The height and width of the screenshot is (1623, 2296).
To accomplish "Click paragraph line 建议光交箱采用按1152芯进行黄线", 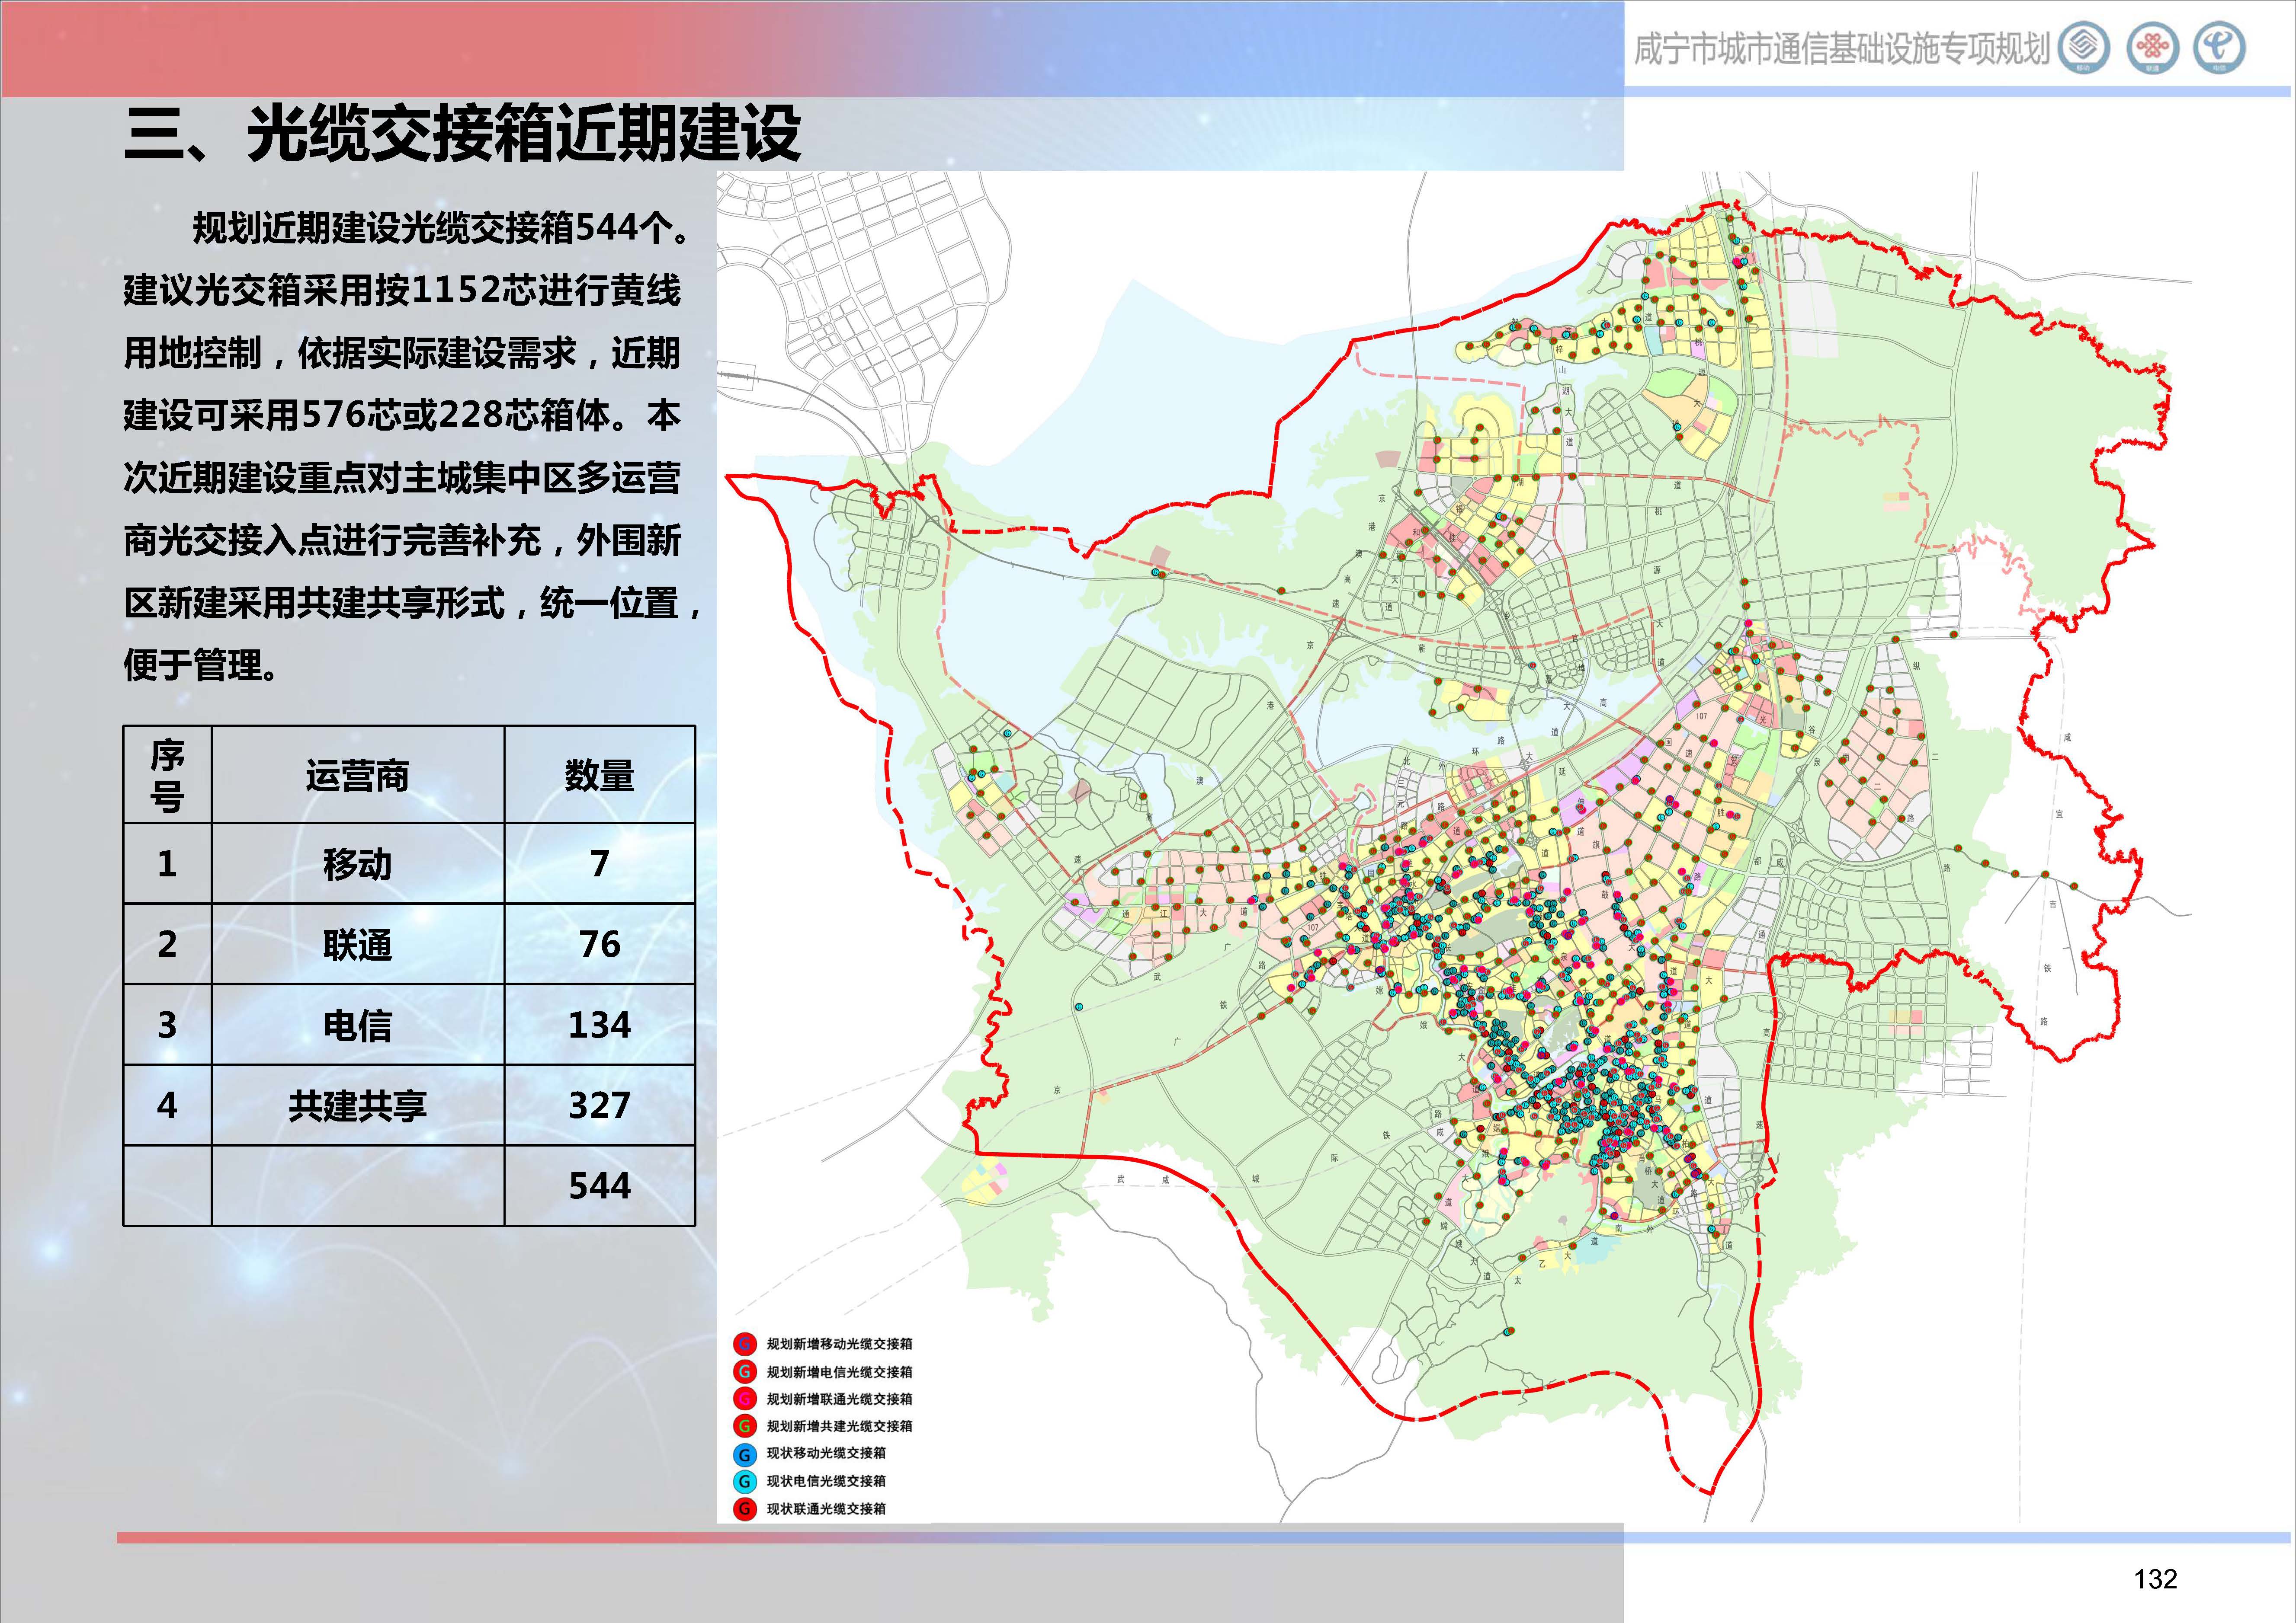I will pyautogui.click(x=402, y=291).
